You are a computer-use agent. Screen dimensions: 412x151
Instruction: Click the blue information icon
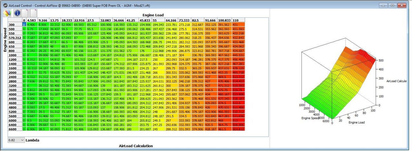point(17,13)
